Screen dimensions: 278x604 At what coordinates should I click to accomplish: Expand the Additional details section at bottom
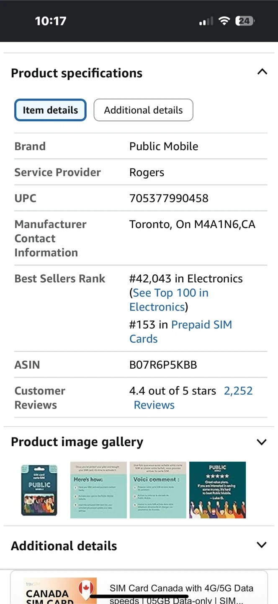tap(262, 545)
